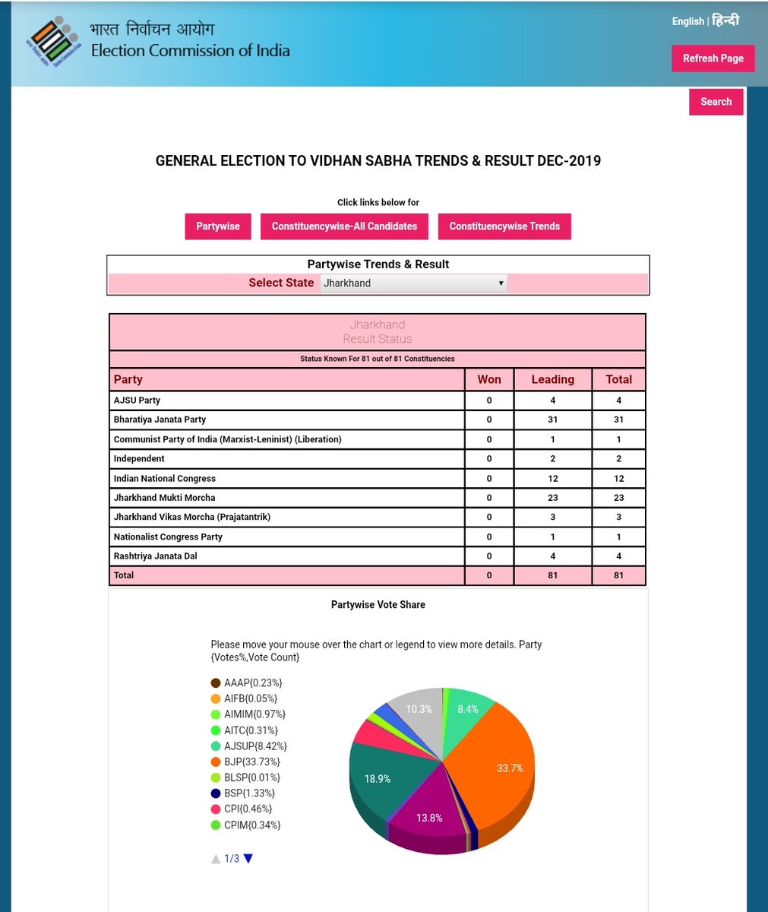The height and width of the screenshot is (912, 768).
Task: Click the BSP legend color swatch
Action: click(x=216, y=793)
